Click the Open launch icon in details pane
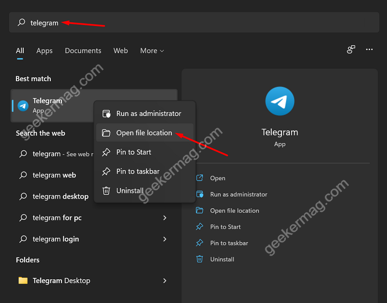Image resolution: width=387 pixels, height=303 pixels. pyautogui.click(x=199, y=178)
